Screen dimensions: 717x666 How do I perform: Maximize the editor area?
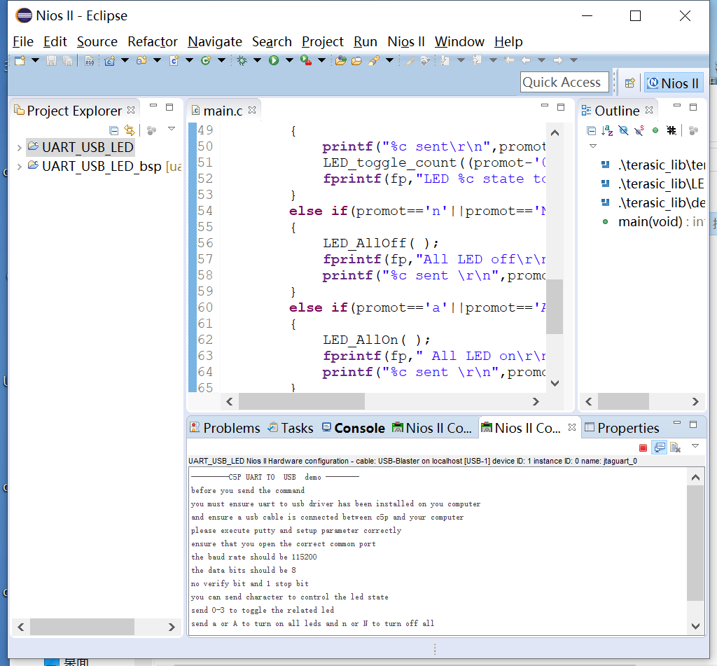tap(561, 107)
